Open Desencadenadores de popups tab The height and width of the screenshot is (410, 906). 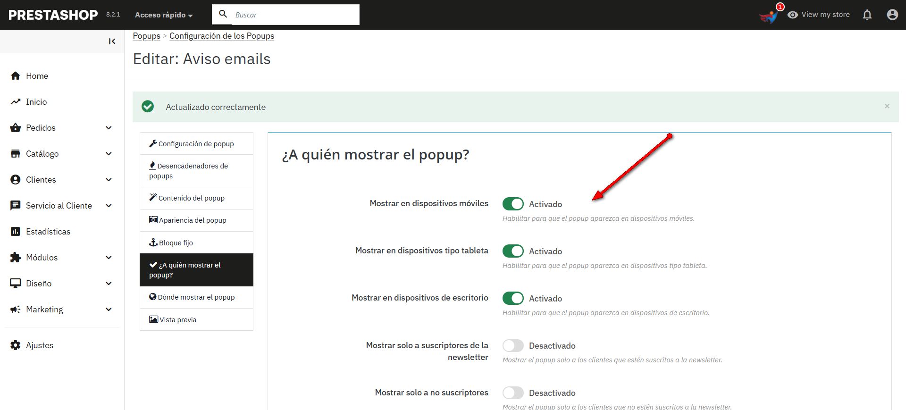point(196,171)
